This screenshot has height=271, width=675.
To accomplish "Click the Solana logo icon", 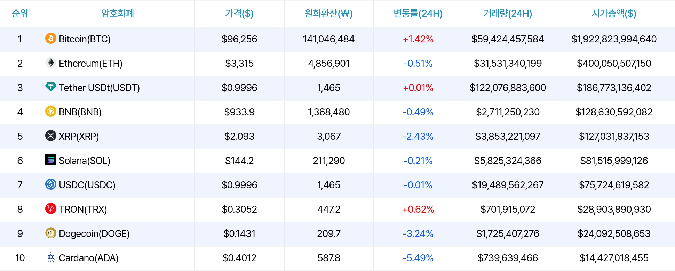I will click(x=51, y=160).
